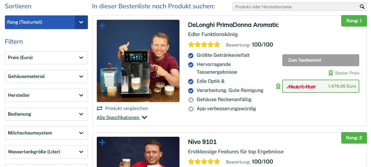Click the plus icon on DeLonghi image
Screen dimensions: 371x167
(x=102, y=25)
